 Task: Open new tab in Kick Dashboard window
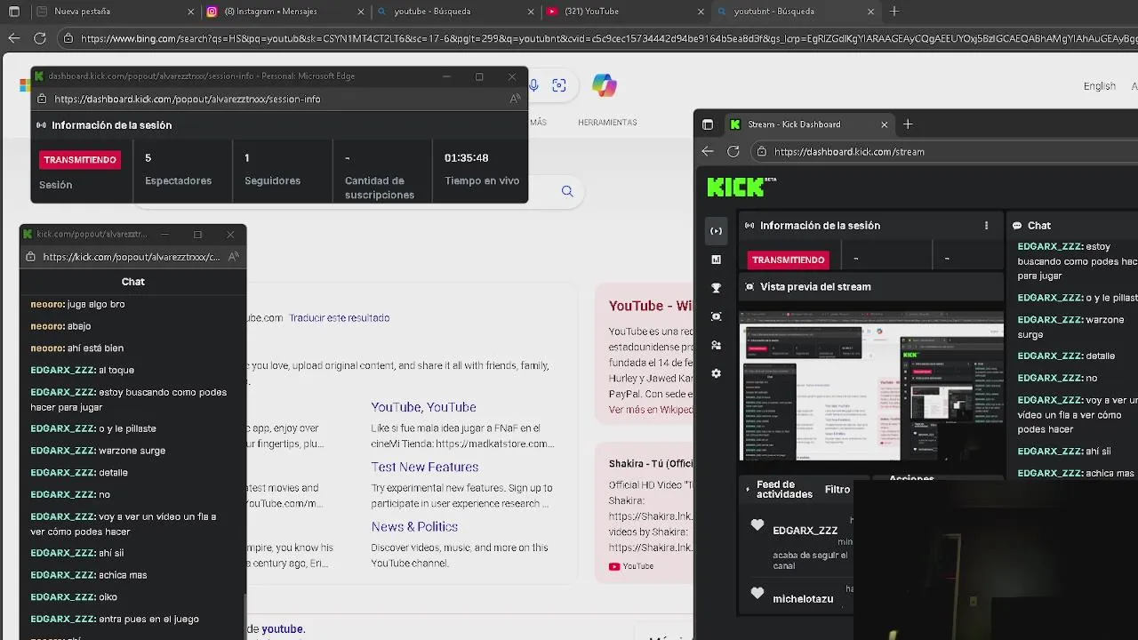click(908, 124)
